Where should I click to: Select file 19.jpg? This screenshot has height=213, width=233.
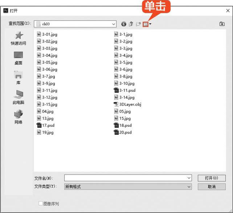click(x=45, y=133)
